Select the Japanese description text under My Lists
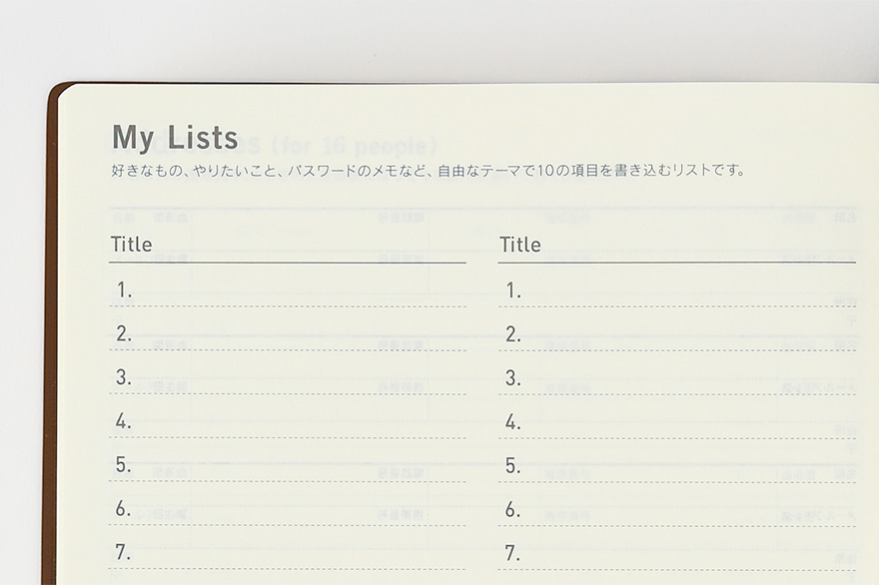Screen dimensions: 879x585 [x=428, y=171]
